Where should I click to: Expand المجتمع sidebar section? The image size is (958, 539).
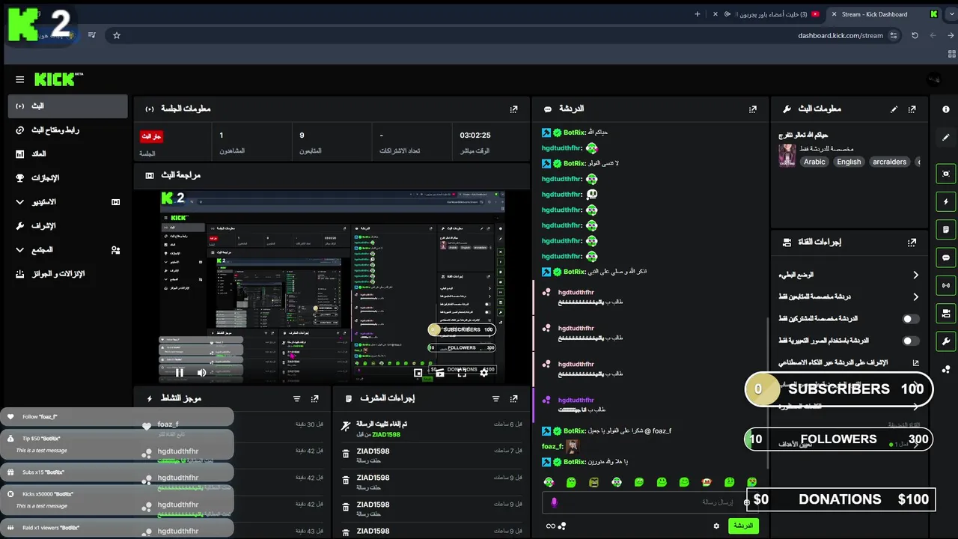click(x=67, y=250)
